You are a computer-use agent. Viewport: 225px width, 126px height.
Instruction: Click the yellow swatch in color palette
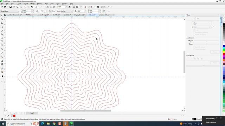point(224,52)
